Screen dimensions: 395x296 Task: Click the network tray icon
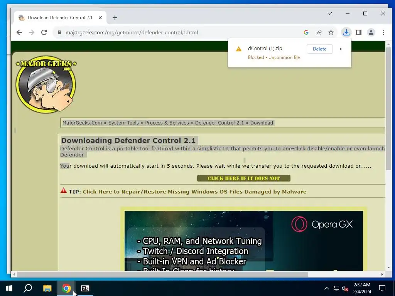(336, 288)
